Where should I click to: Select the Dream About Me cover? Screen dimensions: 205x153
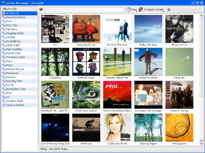[x=117, y=62]
